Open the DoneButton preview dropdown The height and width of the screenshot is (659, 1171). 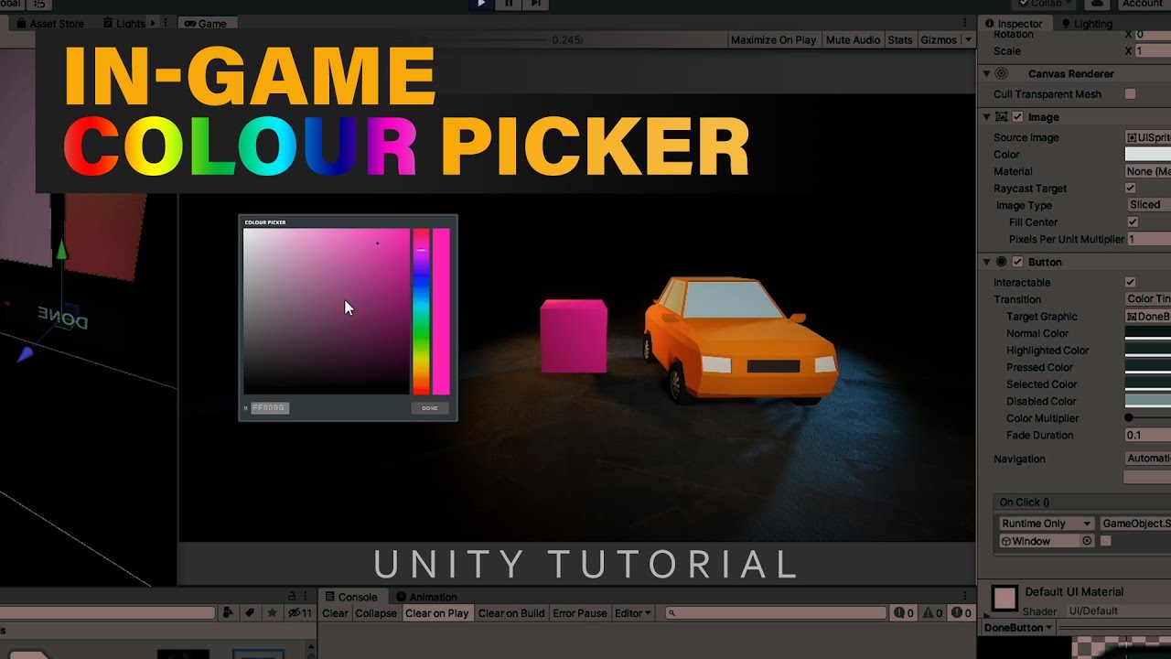[1018, 628]
